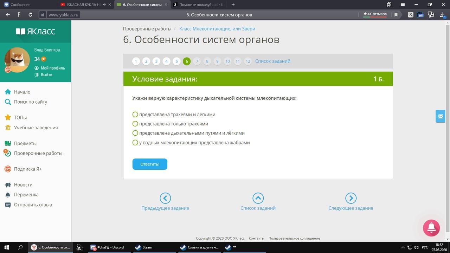Open browser downloads icon
Image resolution: width=450 pixels, height=253 pixels.
[442, 15]
